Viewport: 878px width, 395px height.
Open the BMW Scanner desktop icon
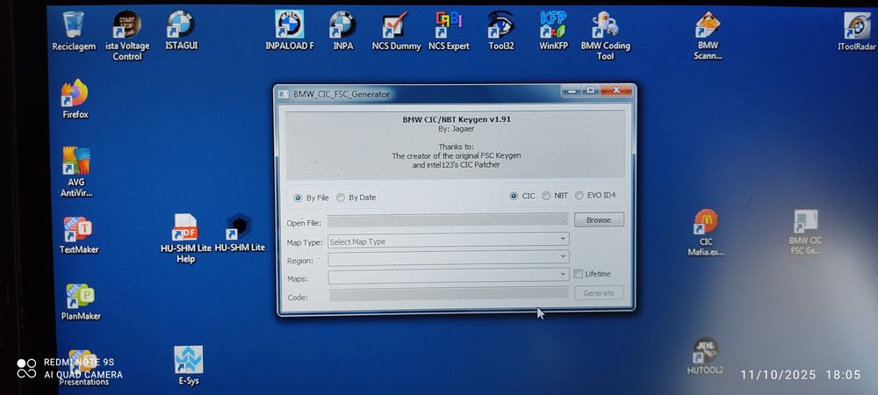pos(708,35)
